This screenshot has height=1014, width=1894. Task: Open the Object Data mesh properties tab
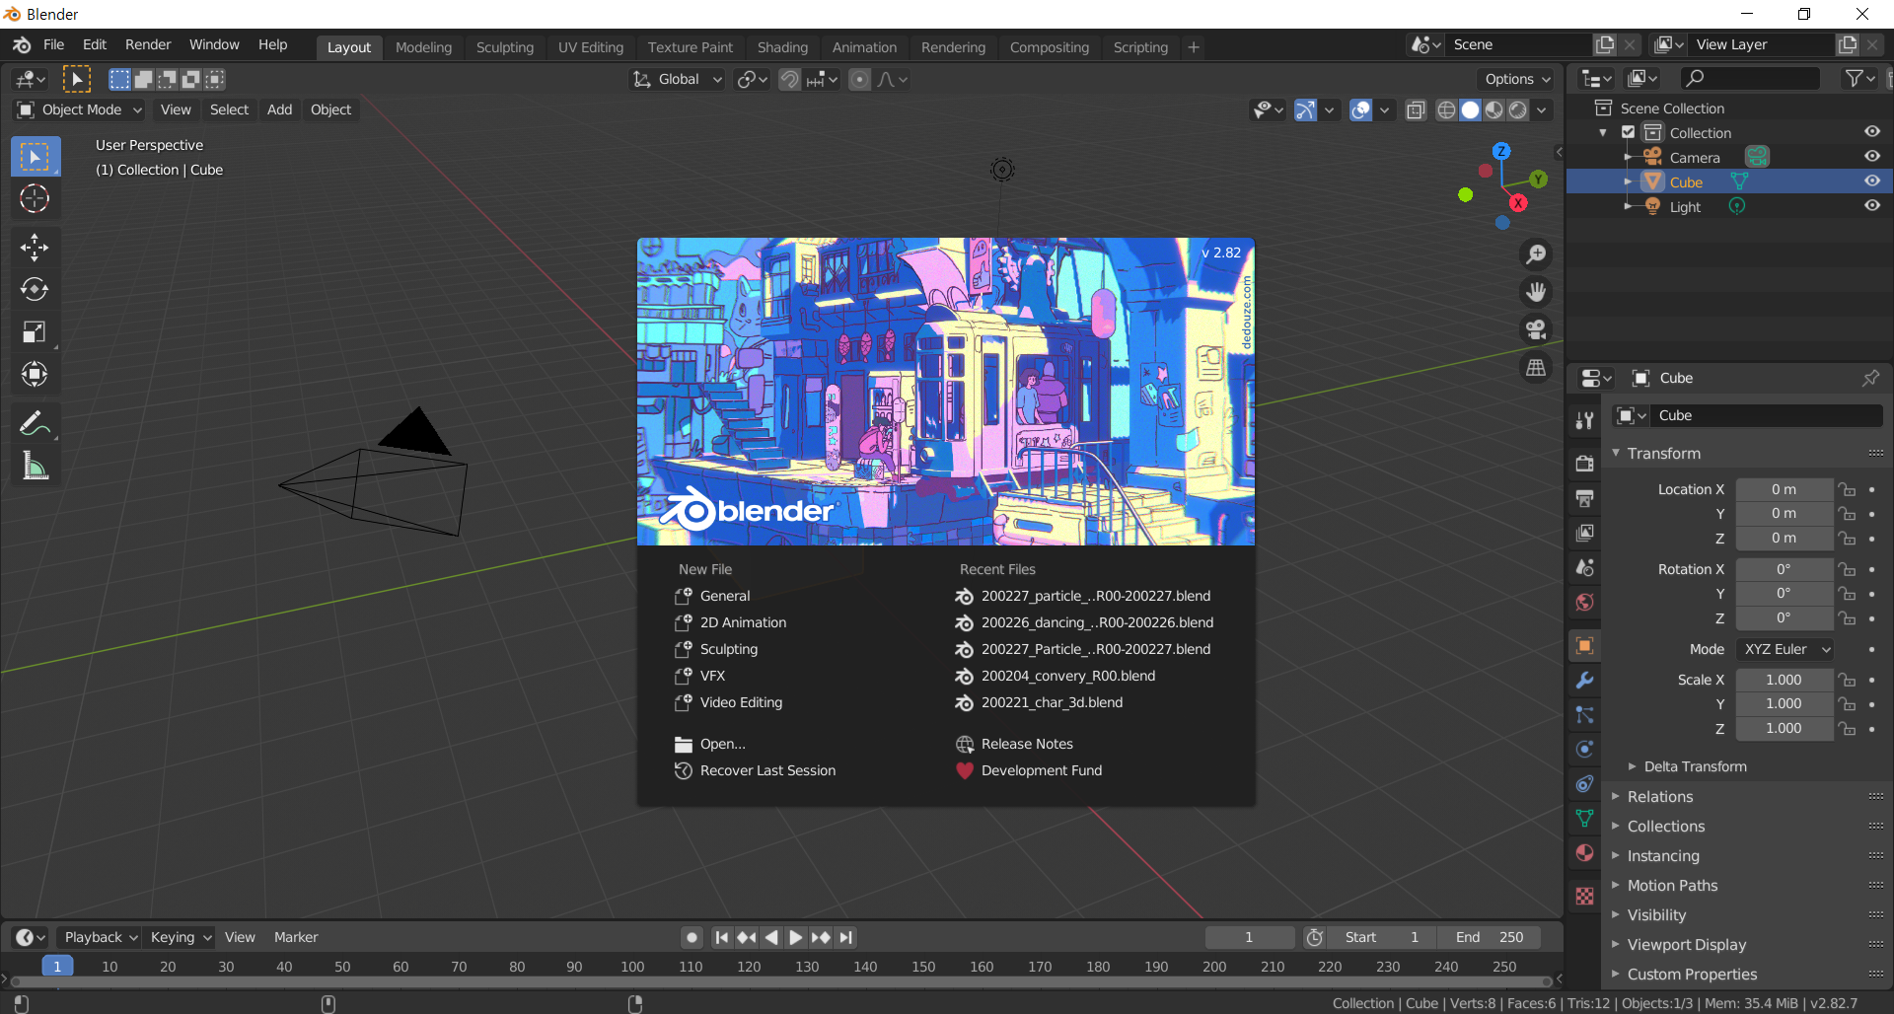pos(1584,818)
